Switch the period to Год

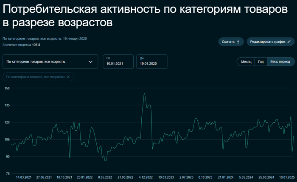pyautogui.click(x=261, y=62)
